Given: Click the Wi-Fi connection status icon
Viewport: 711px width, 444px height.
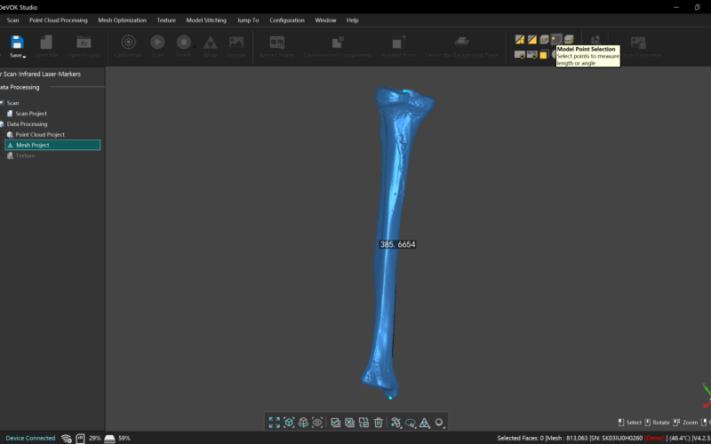Looking at the screenshot, I should click(x=66, y=438).
